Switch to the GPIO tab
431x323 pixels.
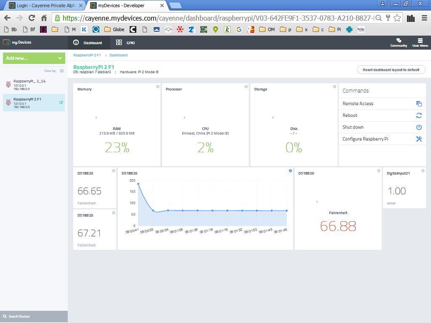(125, 42)
